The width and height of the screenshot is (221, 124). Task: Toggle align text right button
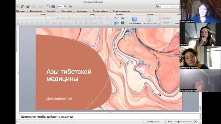85,23
